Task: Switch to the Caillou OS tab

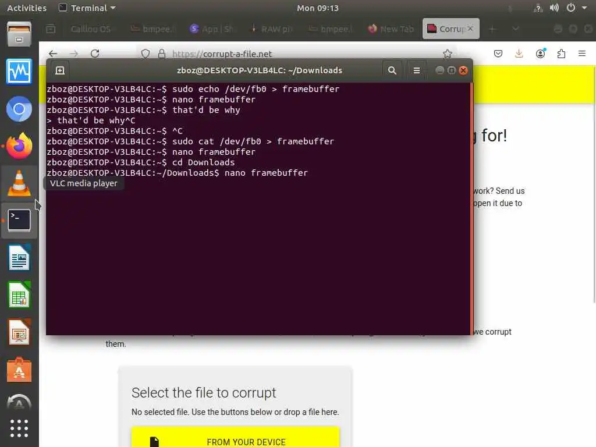Action: [x=90, y=29]
